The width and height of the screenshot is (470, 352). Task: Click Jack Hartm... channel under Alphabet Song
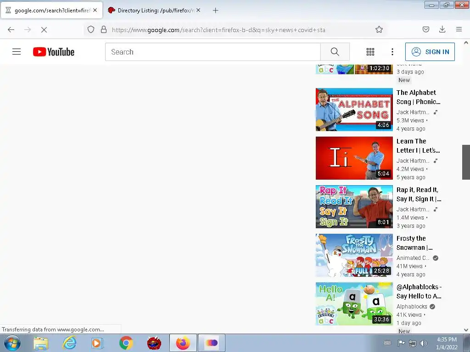tap(413, 112)
